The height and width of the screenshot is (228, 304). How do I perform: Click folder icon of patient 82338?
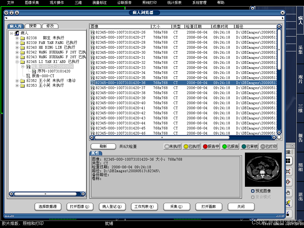[x=23, y=38]
